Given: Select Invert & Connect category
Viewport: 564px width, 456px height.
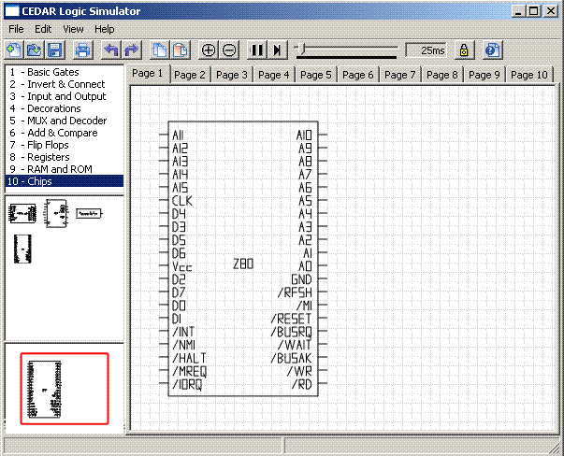Looking at the screenshot, I should [65, 84].
